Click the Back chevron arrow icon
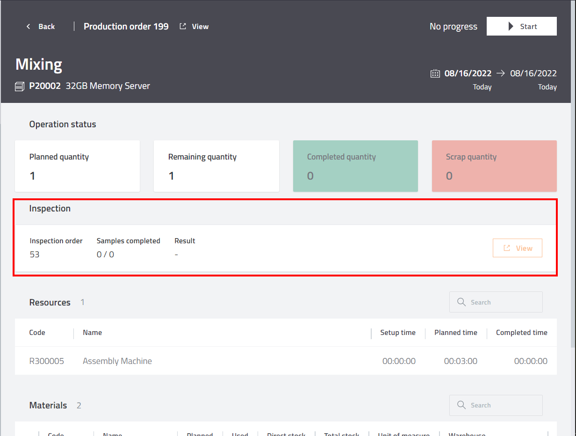 [x=29, y=27]
